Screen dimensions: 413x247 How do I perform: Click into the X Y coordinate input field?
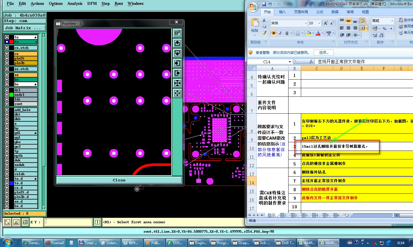tap(68, 222)
